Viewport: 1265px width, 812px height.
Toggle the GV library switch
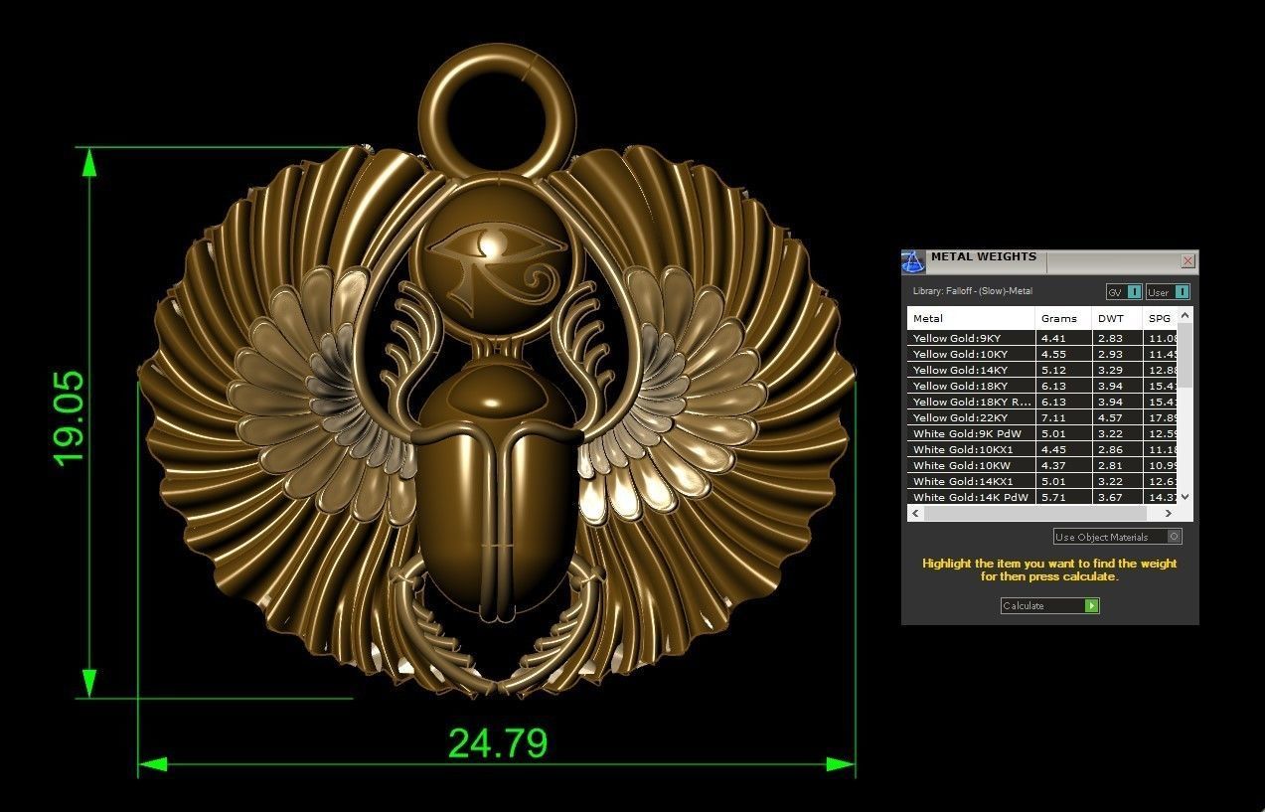pyautogui.click(x=1124, y=291)
